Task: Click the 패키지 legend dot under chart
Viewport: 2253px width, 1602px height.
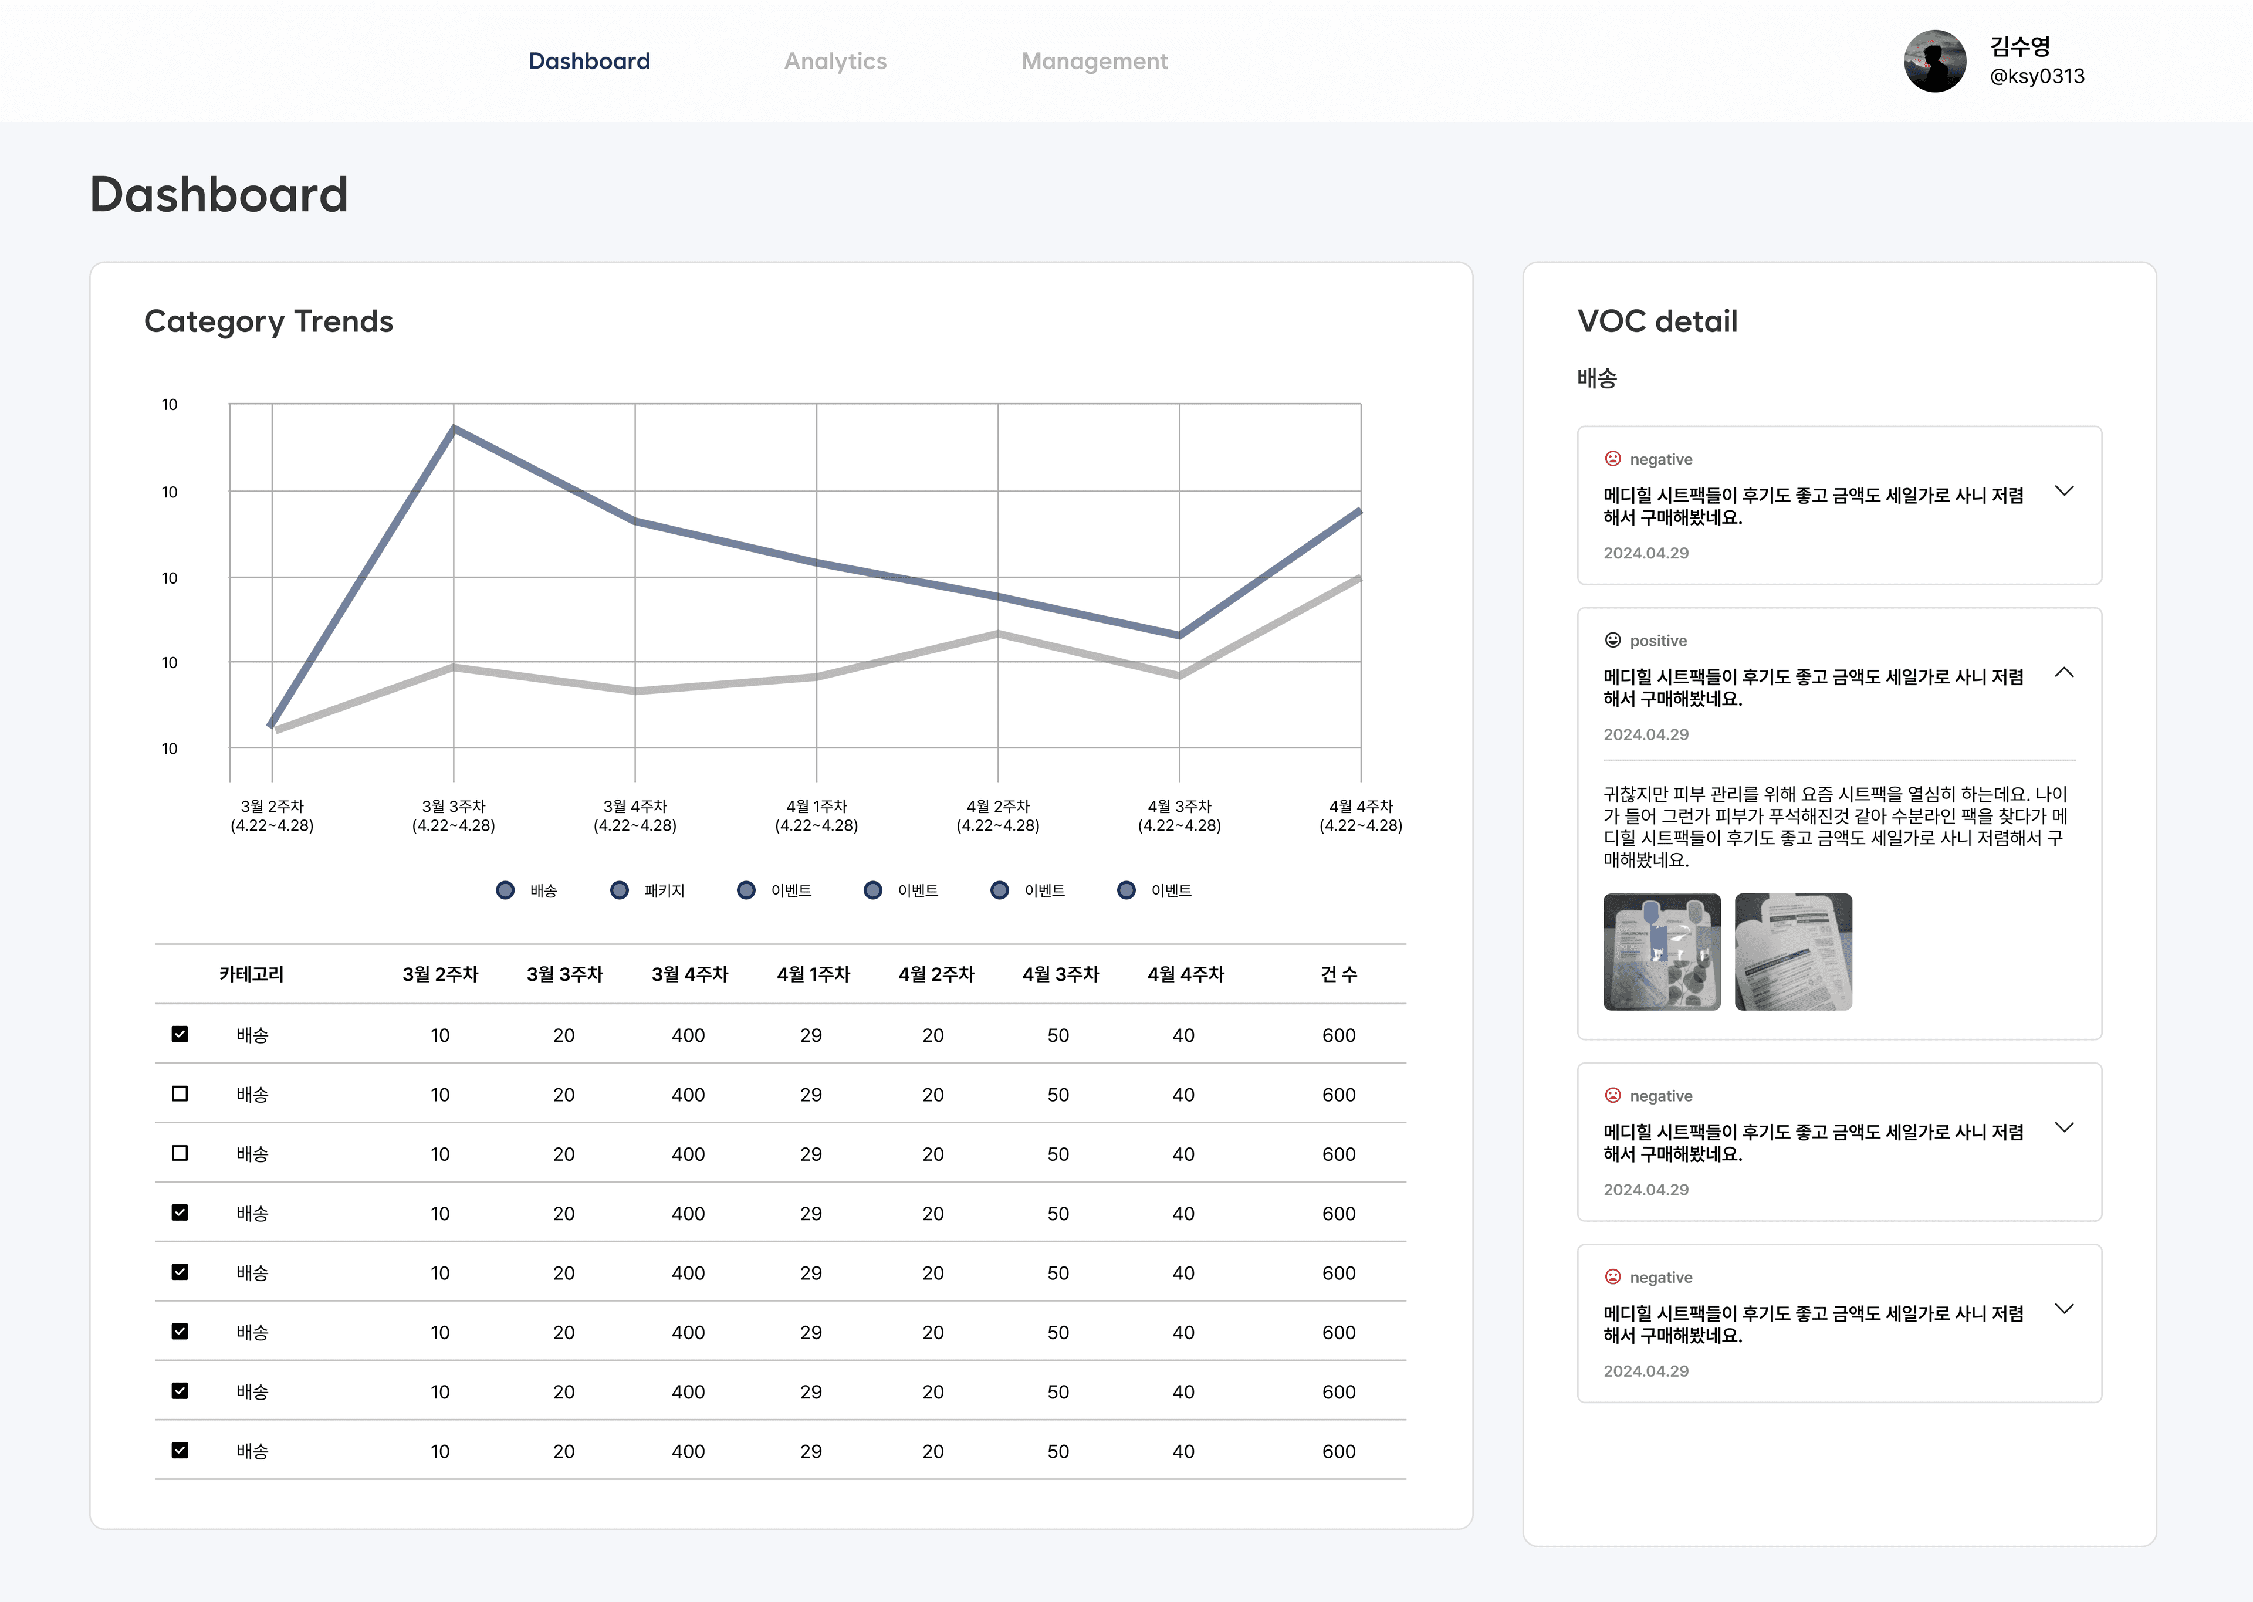Action: click(x=620, y=890)
